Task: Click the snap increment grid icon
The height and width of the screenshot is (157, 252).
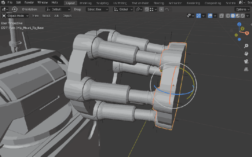Action: coord(152,9)
